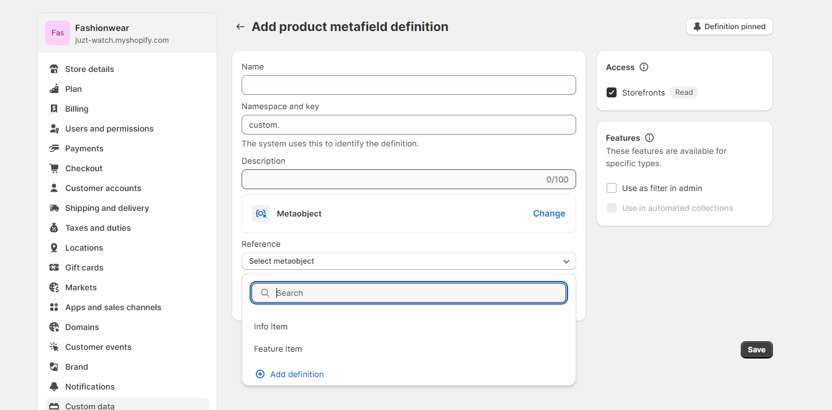832x410 pixels.
Task: Click the Gift cards icon
Action: [x=54, y=267]
